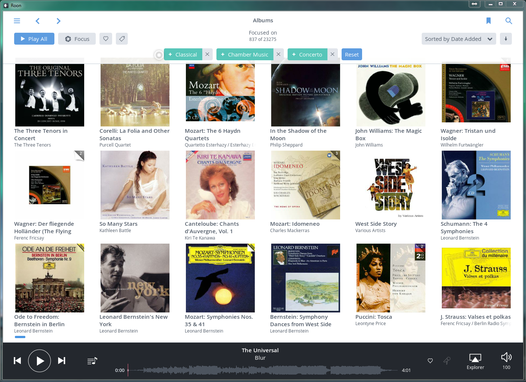526x382 pixels.
Task: Skip to previous track
Action: [17, 360]
